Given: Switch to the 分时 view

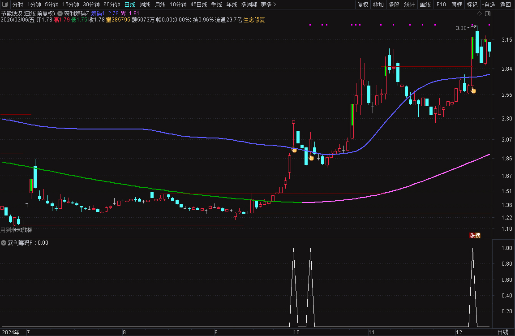Looking at the screenshot, I should click(x=18, y=4).
